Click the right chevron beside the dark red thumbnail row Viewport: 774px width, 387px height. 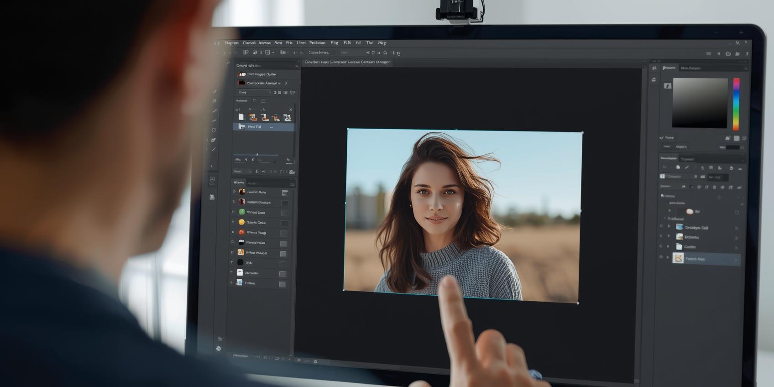tap(286, 84)
